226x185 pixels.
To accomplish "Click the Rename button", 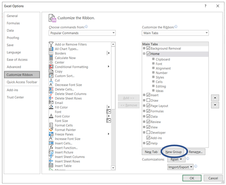I will pyautogui.click(x=196, y=152).
